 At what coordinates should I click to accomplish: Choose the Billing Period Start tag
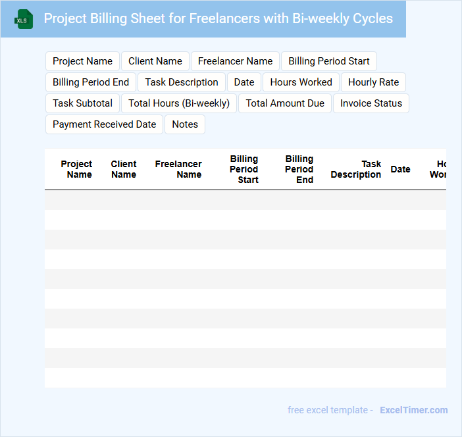coord(329,61)
